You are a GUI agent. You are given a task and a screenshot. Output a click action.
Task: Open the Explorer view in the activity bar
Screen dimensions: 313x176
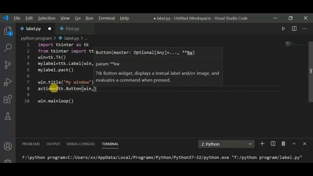tap(8, 31)
